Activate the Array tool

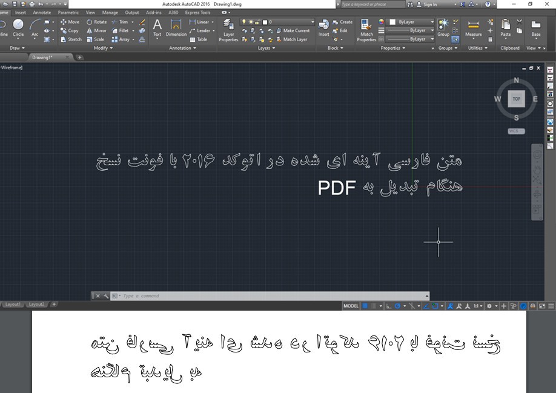pos(121,39)
